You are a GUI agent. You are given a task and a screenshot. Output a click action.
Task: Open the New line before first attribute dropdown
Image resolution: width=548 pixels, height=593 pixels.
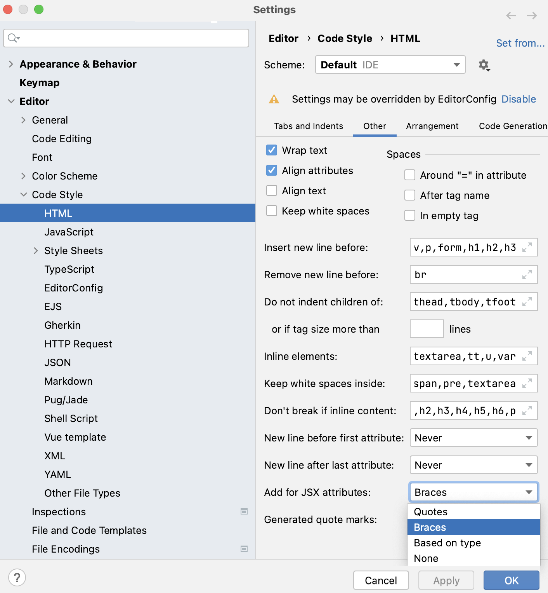(473, 438)
